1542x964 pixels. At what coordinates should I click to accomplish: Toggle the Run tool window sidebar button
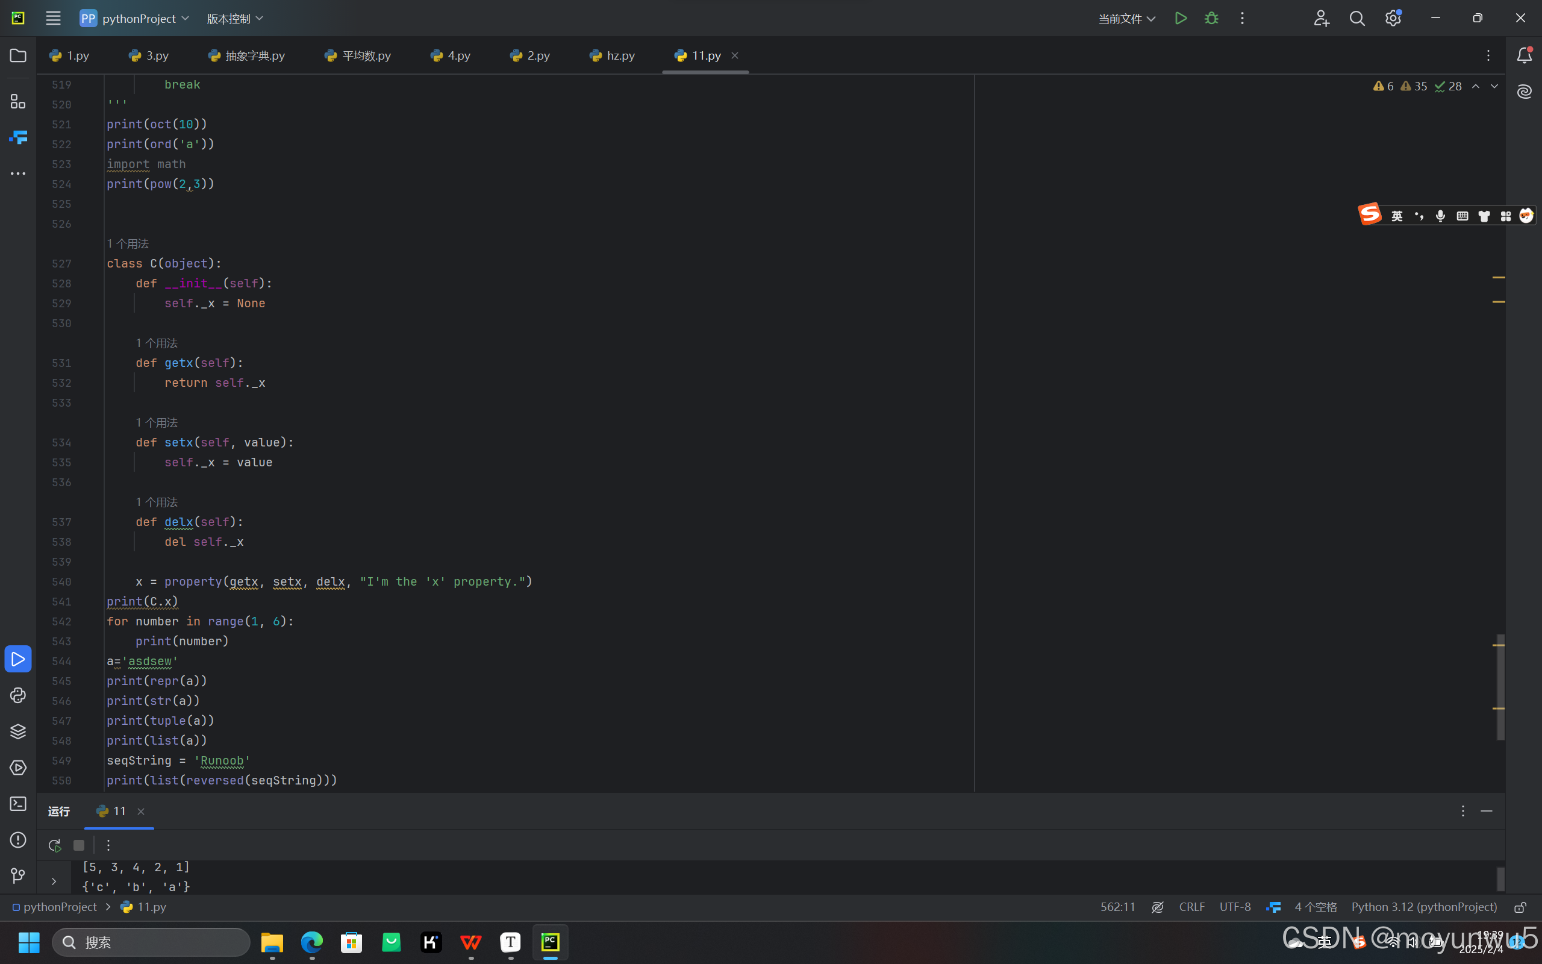18,659
